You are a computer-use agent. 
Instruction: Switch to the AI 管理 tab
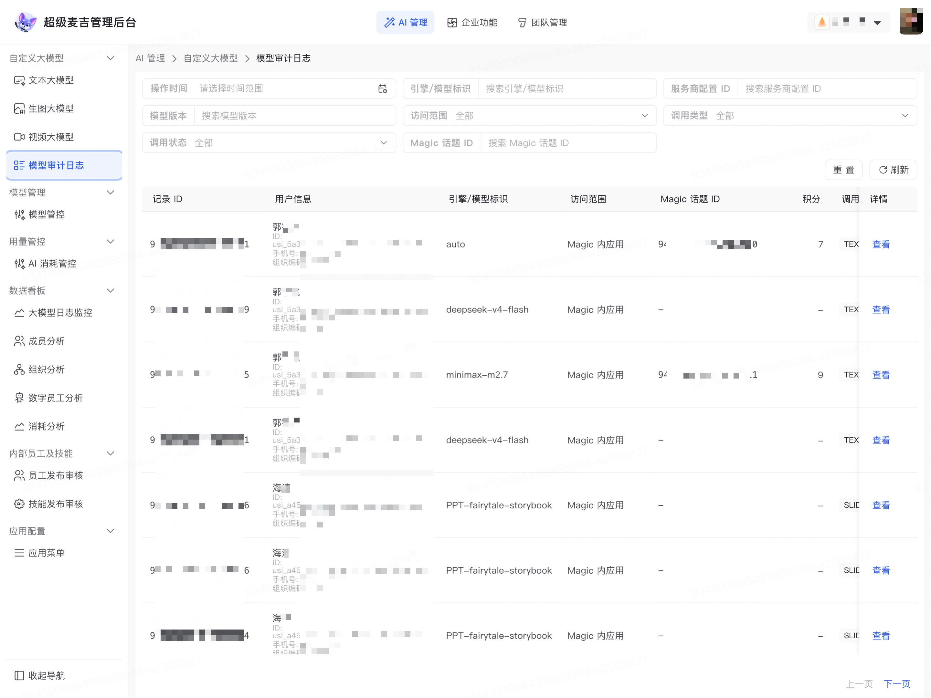[405, 22]
